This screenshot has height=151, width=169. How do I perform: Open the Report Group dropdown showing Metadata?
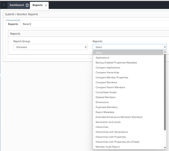(x=50, y=47)
